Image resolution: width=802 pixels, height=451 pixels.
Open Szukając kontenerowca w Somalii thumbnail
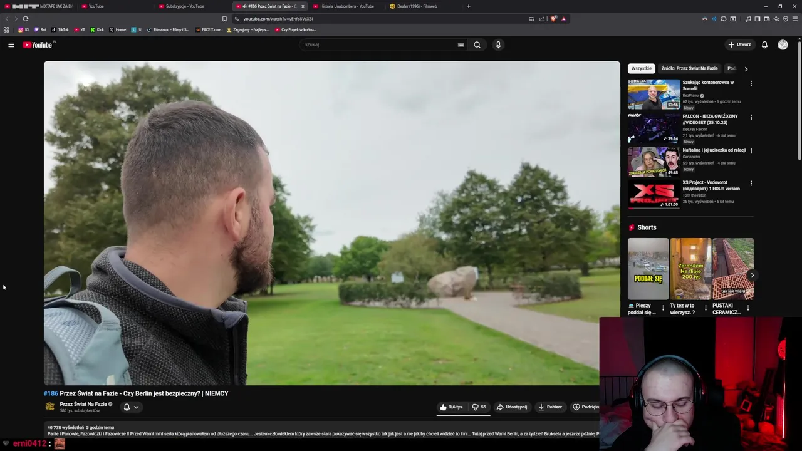[x=654, y=94]
